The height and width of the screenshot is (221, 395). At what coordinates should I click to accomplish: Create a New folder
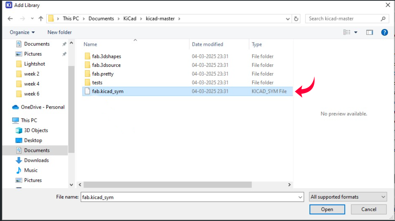(x=59, y=32)
